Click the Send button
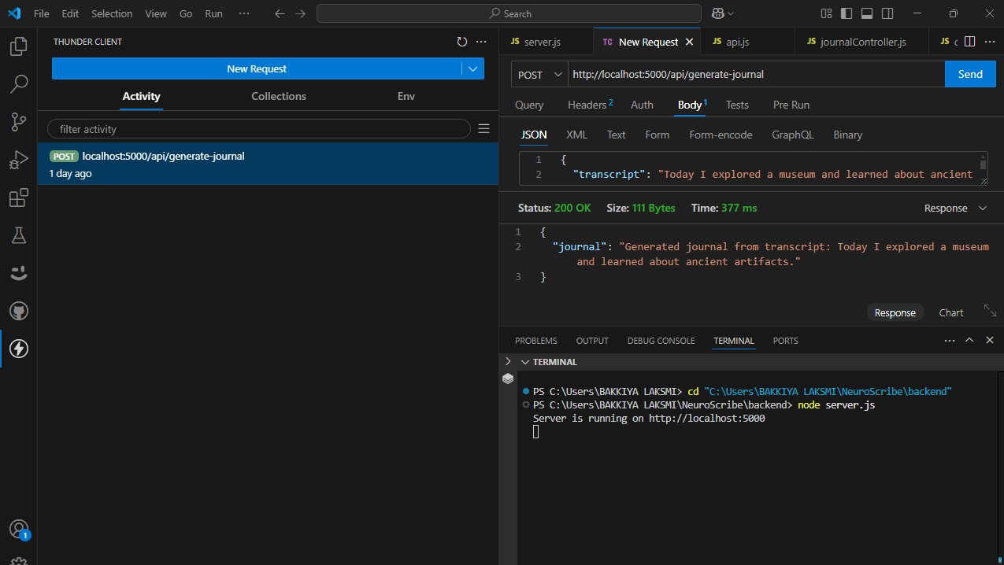Viewport: 1004px width, 565px height. click(x=969, y=75)
